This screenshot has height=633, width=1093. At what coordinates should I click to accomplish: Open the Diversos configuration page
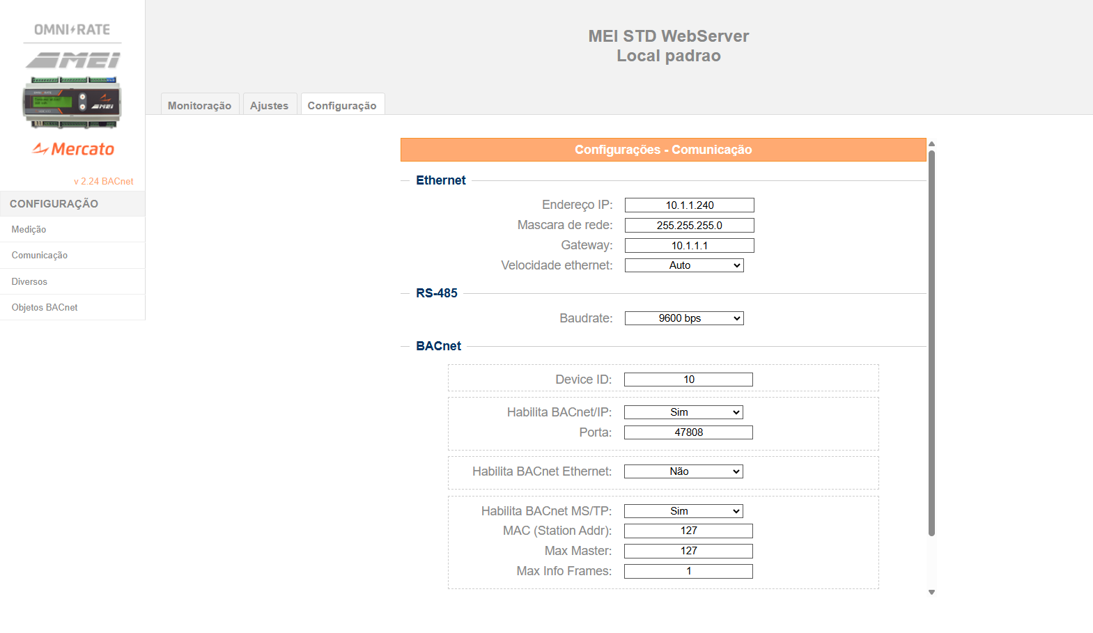72,281
